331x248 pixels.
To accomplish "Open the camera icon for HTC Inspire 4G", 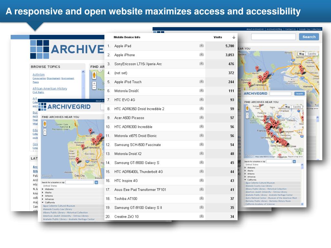I will 202,180.
